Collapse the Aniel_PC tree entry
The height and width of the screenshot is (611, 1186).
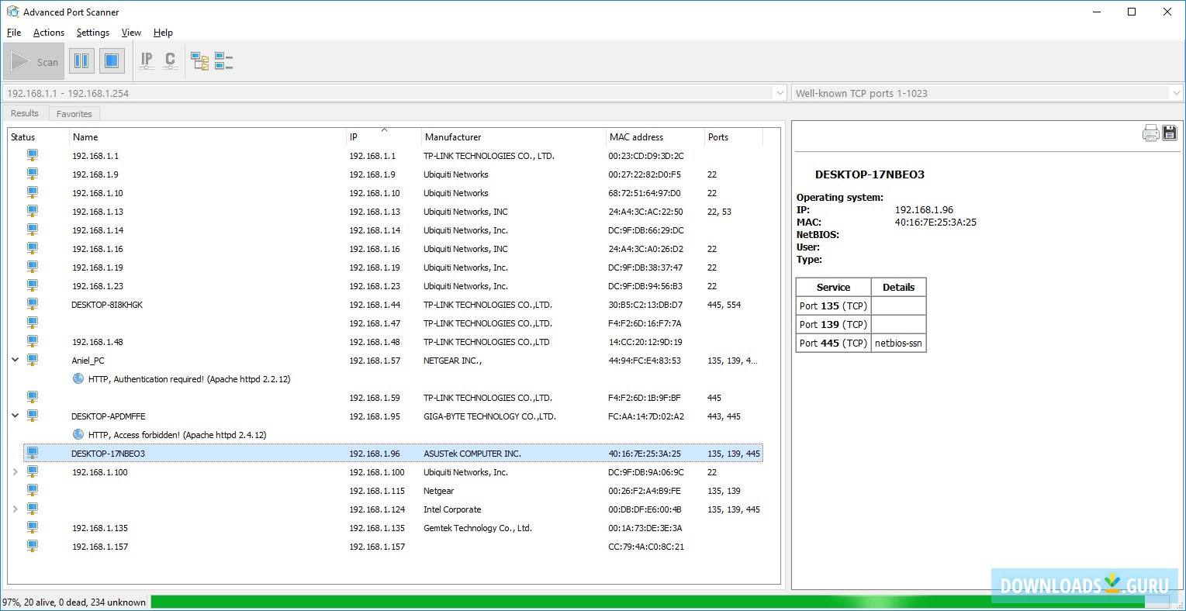click(x=16, y=361)
